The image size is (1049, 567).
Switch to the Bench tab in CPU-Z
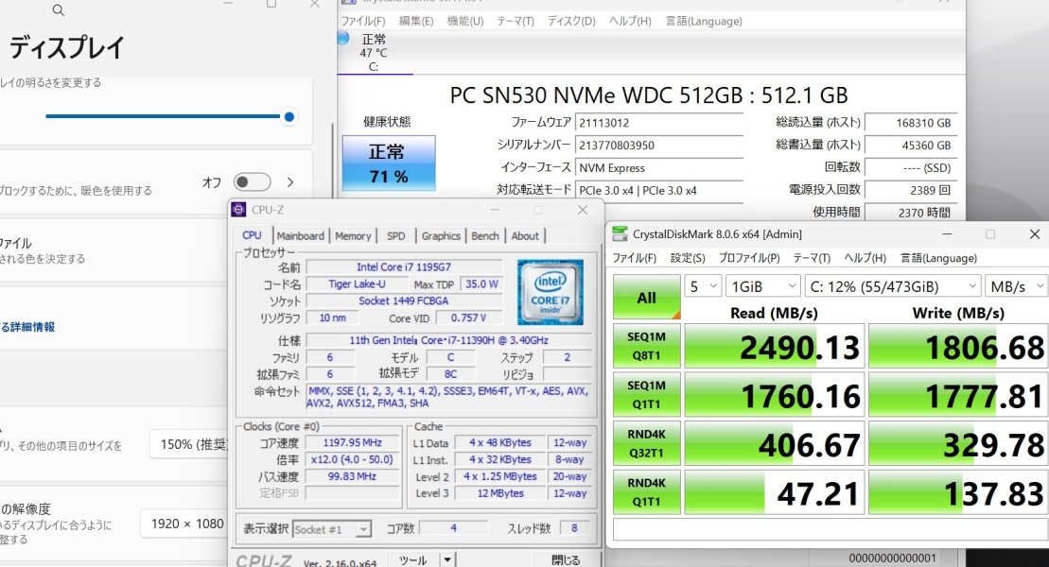click(485, 236)
